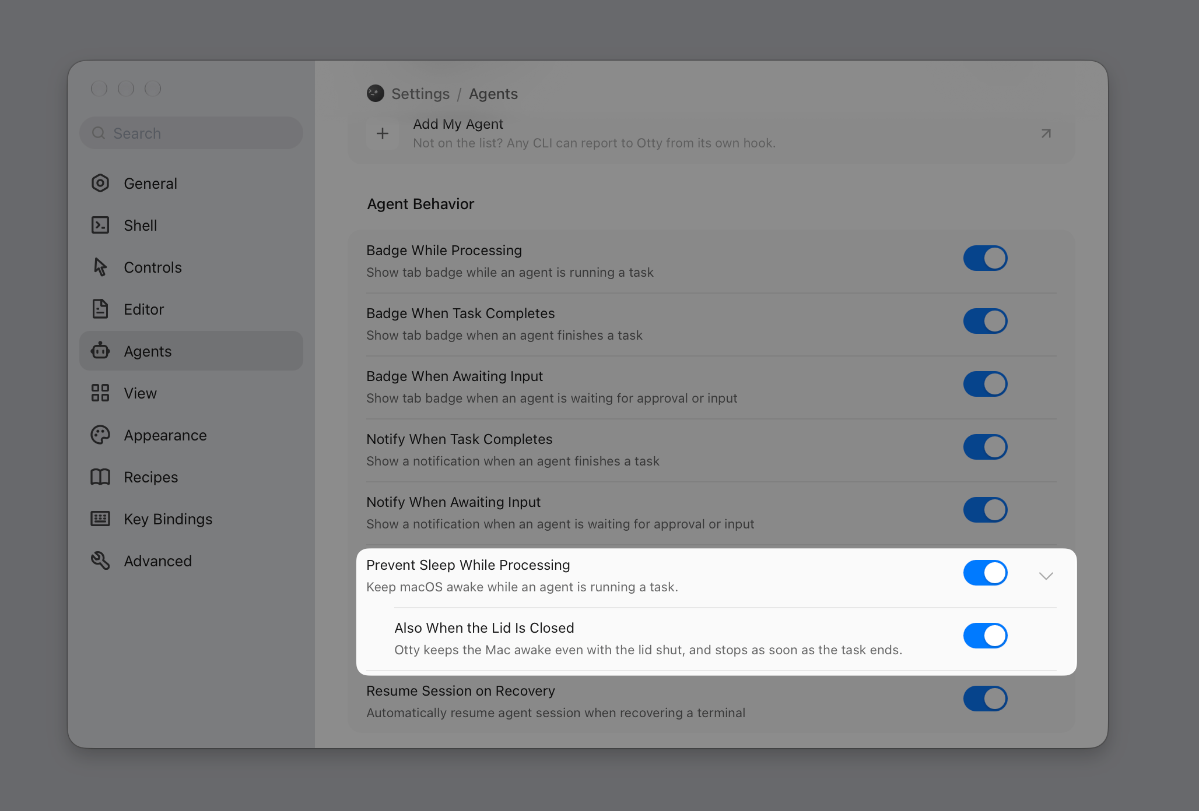Click the Key Bindings keyboard icon

pos(100,519)
